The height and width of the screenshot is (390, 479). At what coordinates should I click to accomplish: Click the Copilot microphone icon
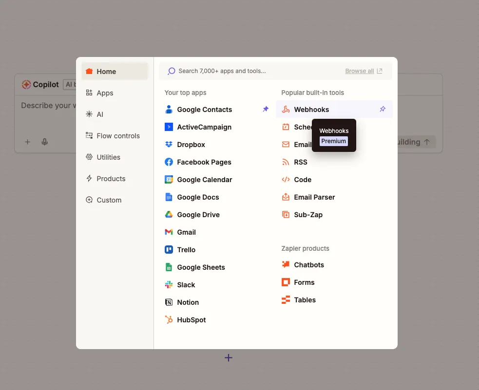coord(45,142)
